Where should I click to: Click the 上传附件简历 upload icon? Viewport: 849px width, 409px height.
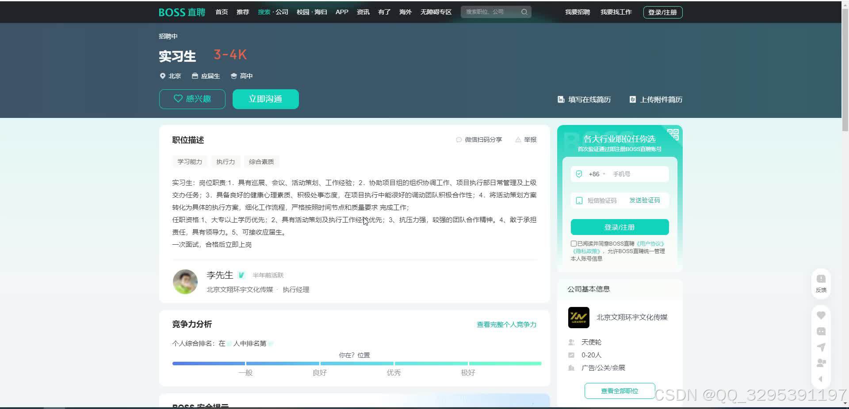pos(632,100)
